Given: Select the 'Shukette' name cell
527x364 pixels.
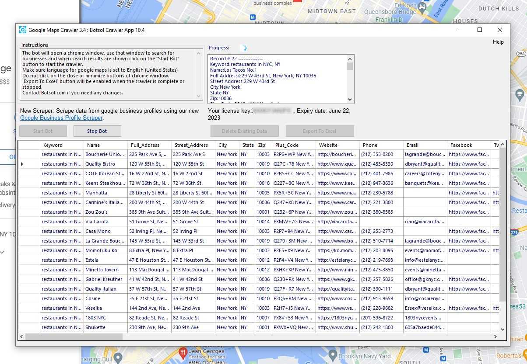Looking at the screenshot, I should [x=106, y=327].
